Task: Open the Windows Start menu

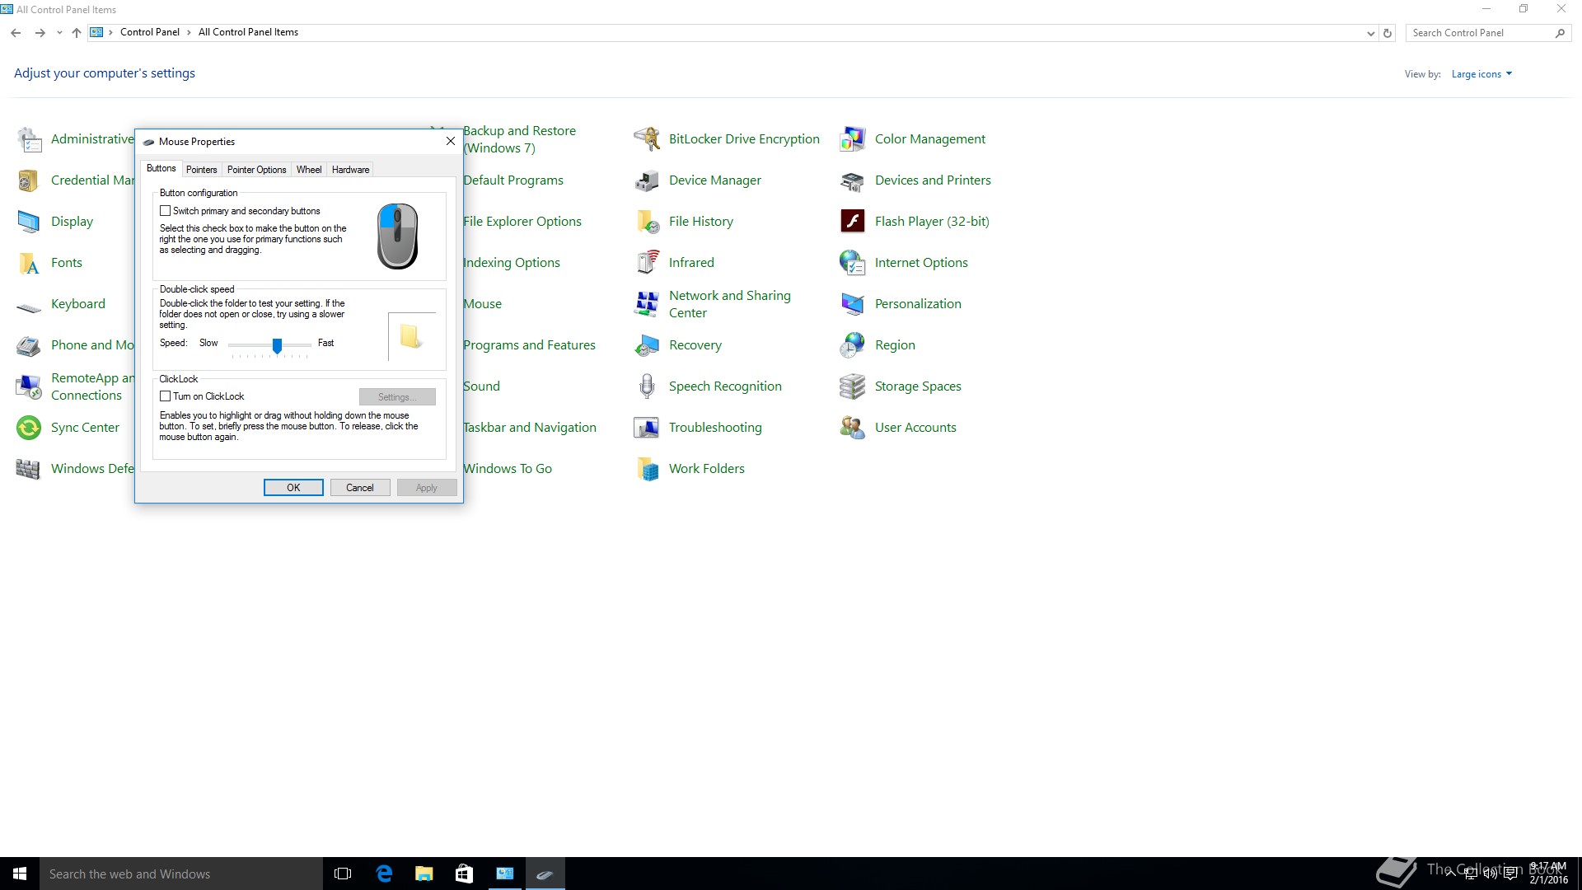Action: pyautogui.click(x=20, y=874)
